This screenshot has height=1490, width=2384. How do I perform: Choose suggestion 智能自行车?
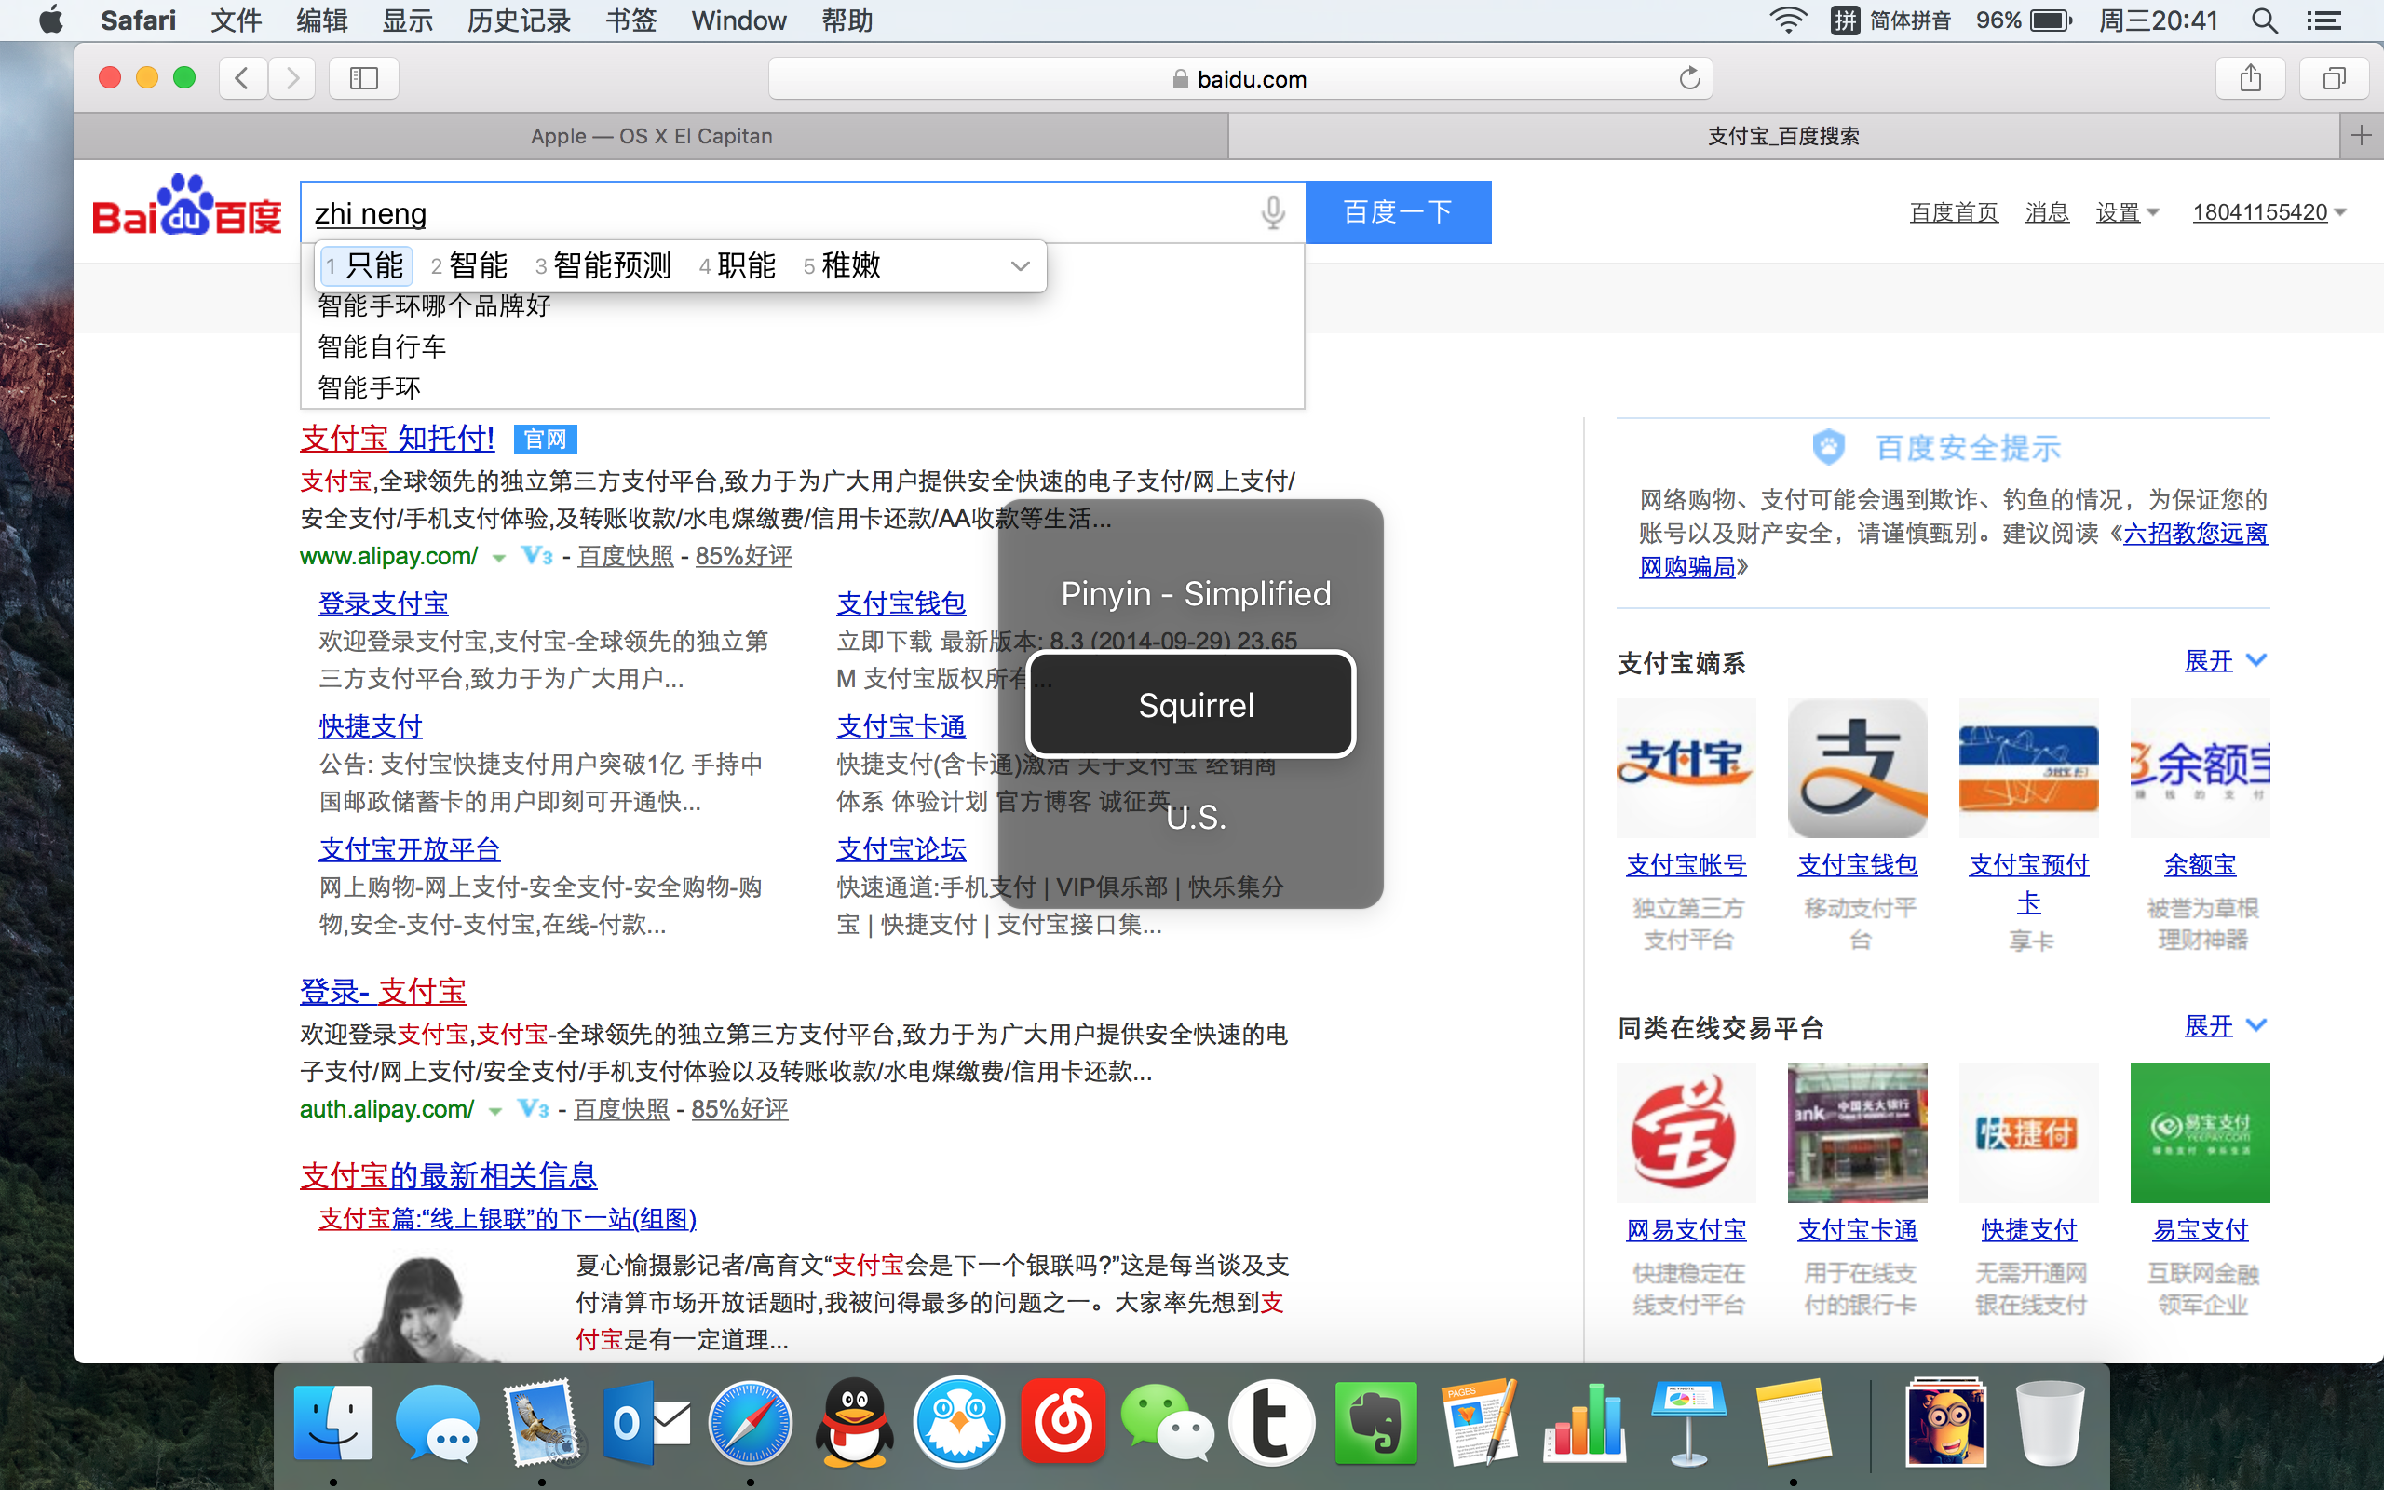[382, 346]
